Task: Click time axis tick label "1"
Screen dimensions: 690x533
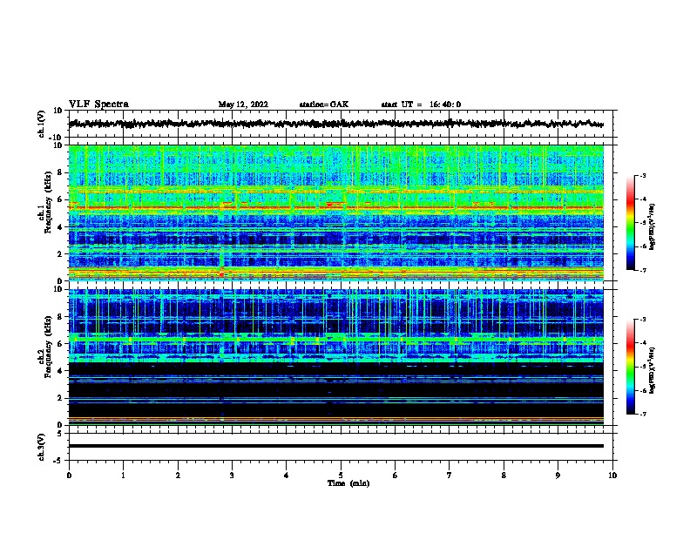Action: click(x=123, y=476)
